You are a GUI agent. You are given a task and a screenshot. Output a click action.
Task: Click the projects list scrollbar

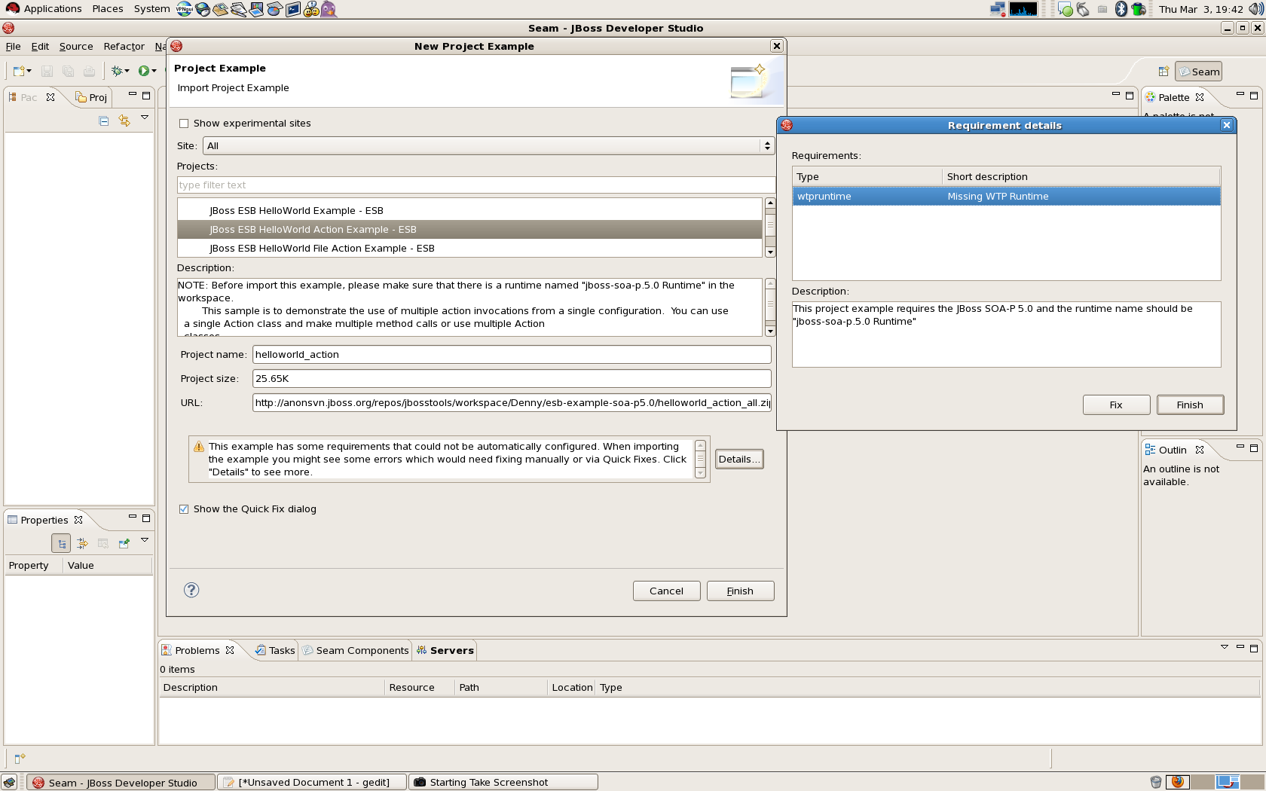pyautogui.click(x=770, y=228)
